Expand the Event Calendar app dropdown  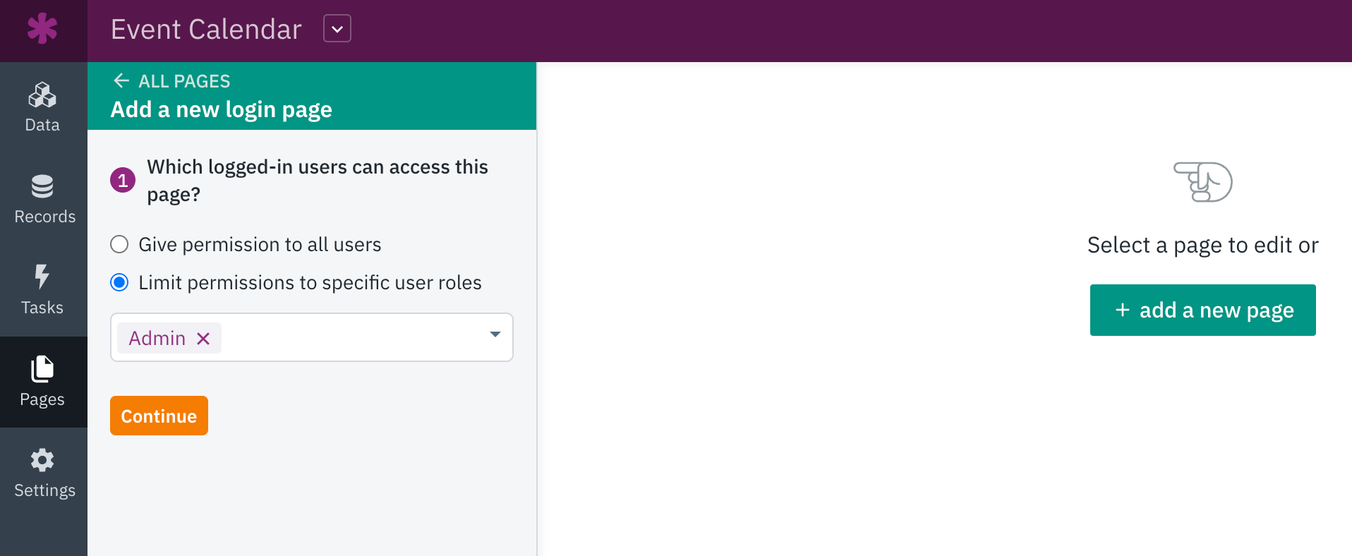337,29
